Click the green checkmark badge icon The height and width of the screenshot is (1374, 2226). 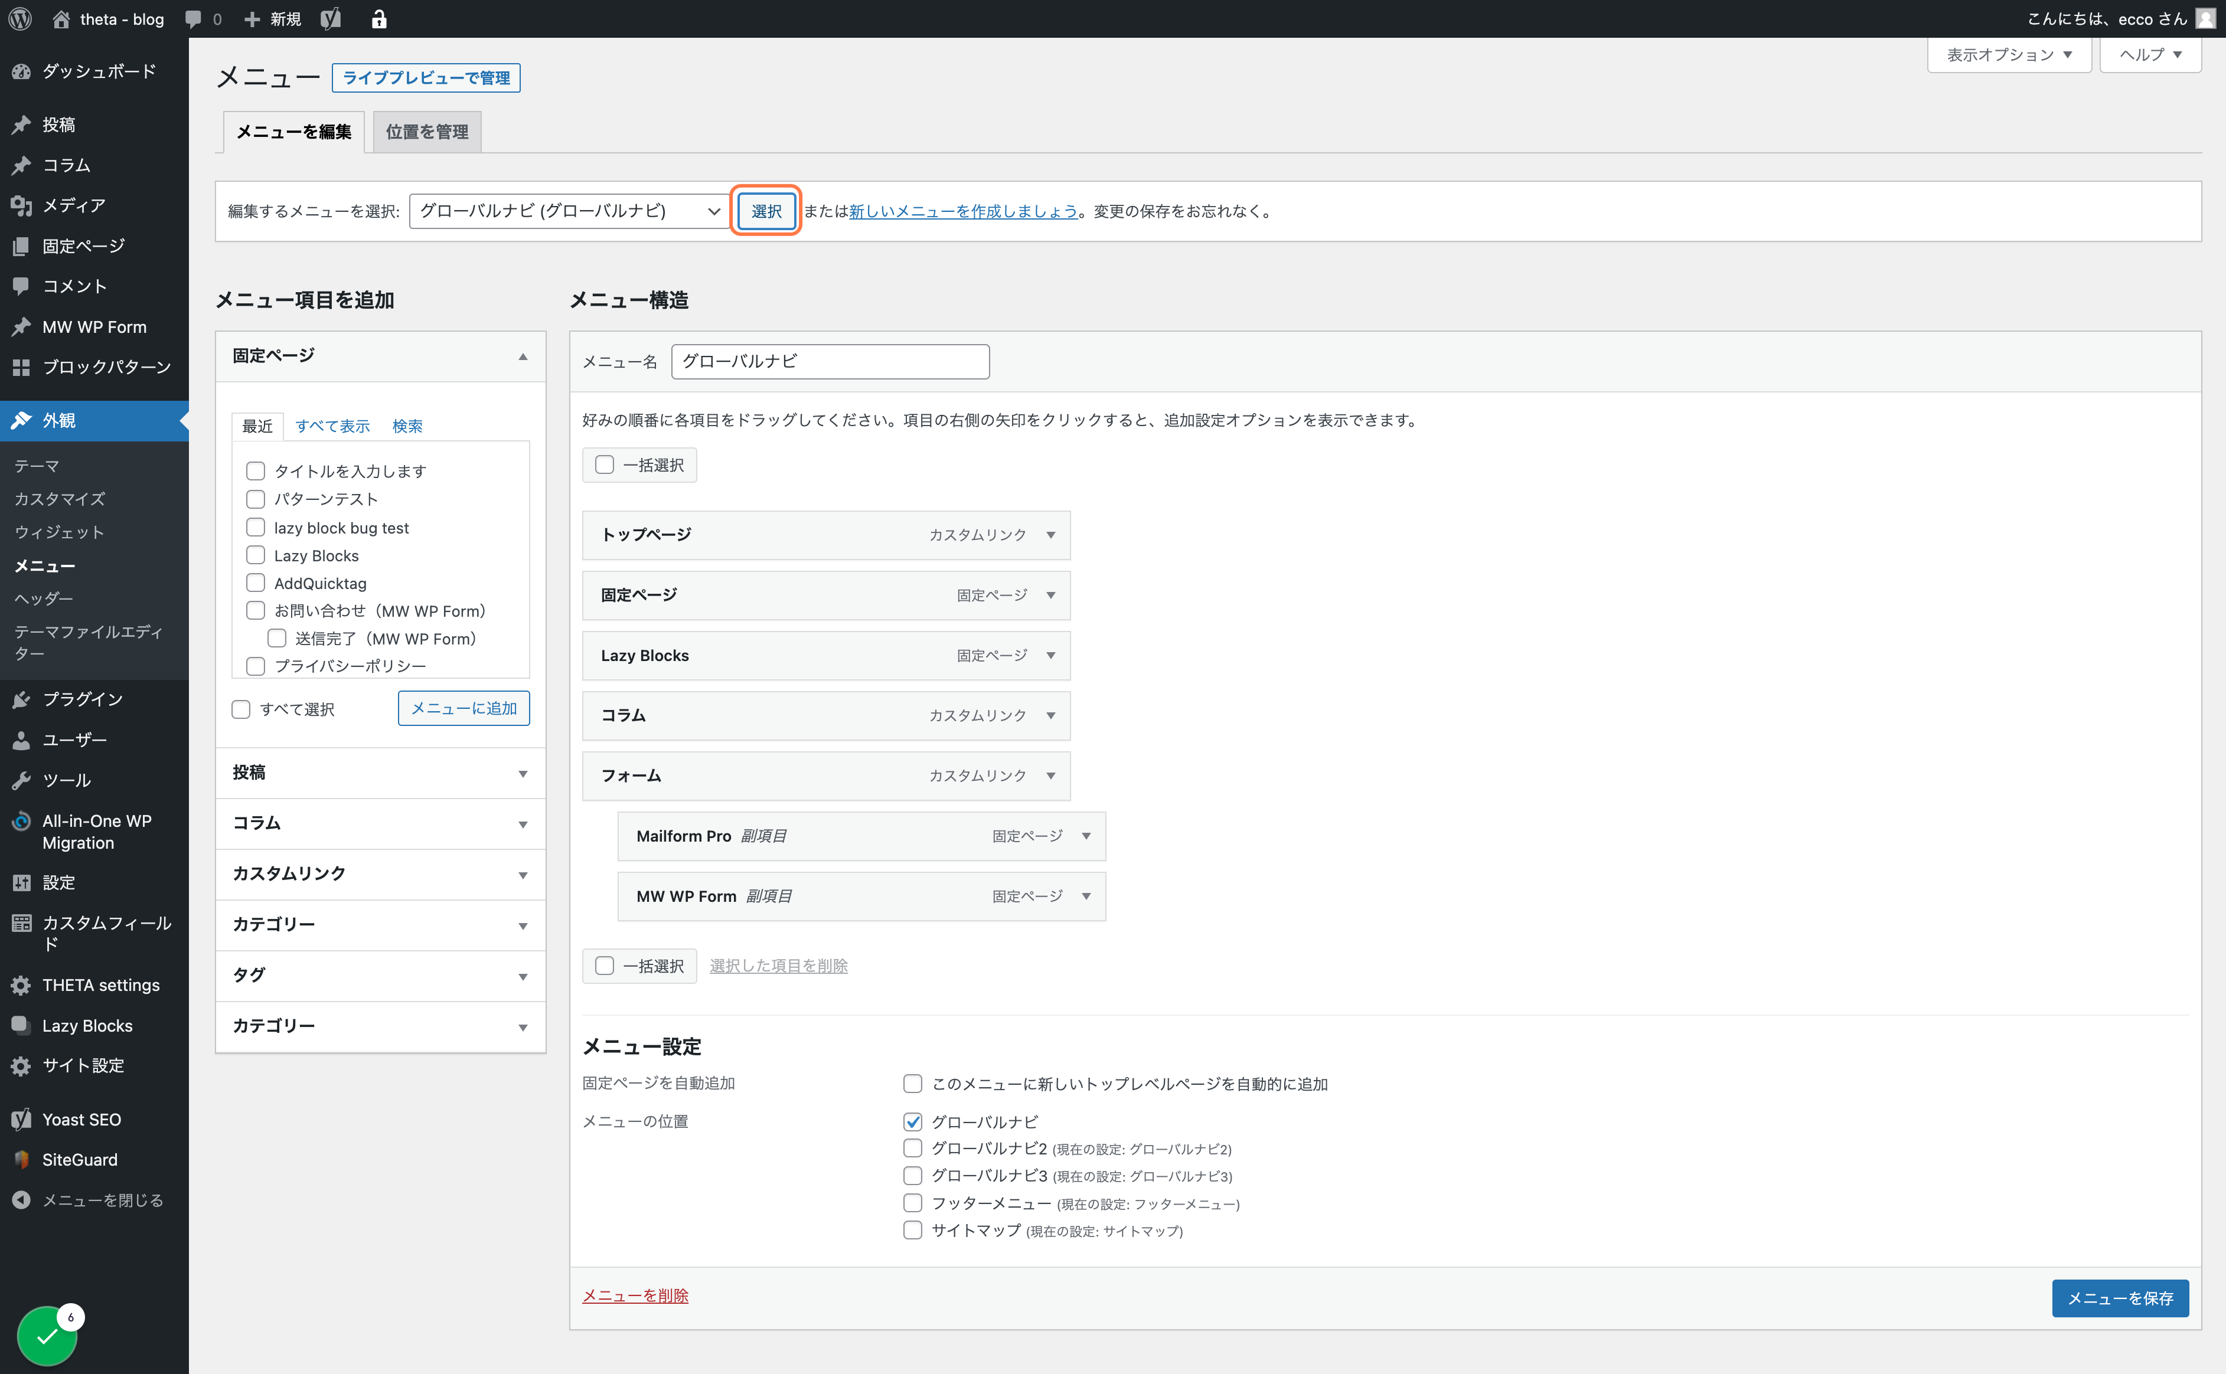pos(47,1336)
